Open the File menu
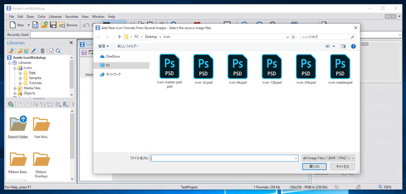406x194 pixels. 12,17
